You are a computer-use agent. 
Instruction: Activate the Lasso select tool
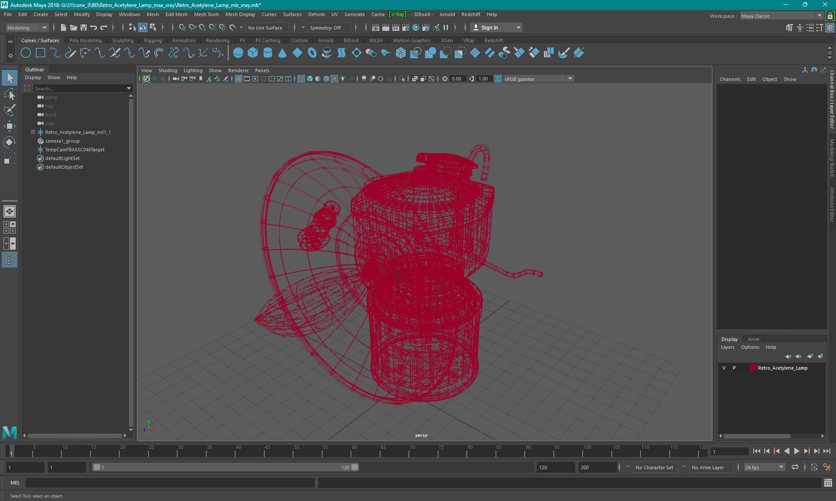pos(10,94)
